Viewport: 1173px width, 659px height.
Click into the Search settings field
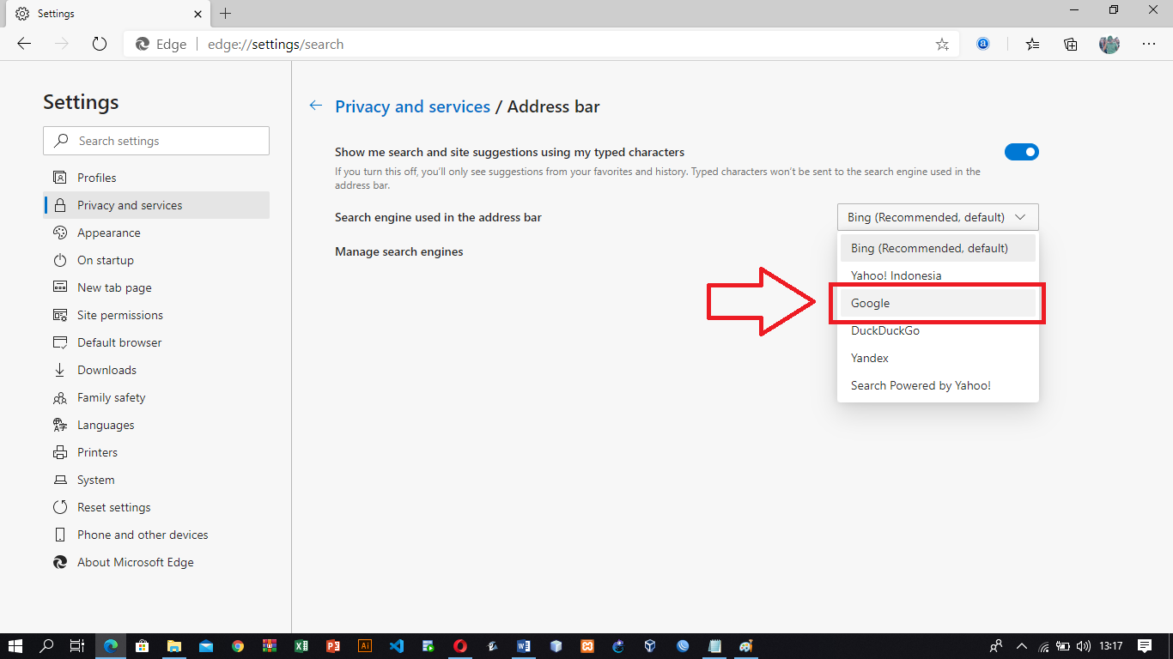click(x=156, y=141)
